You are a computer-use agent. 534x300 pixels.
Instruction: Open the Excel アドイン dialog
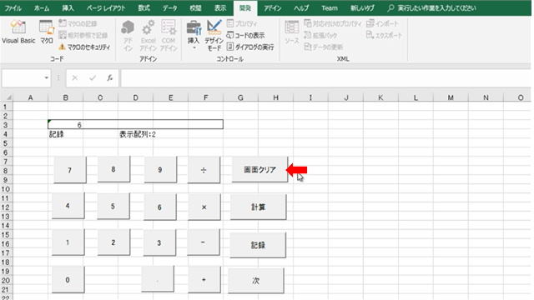click(149, 35)
